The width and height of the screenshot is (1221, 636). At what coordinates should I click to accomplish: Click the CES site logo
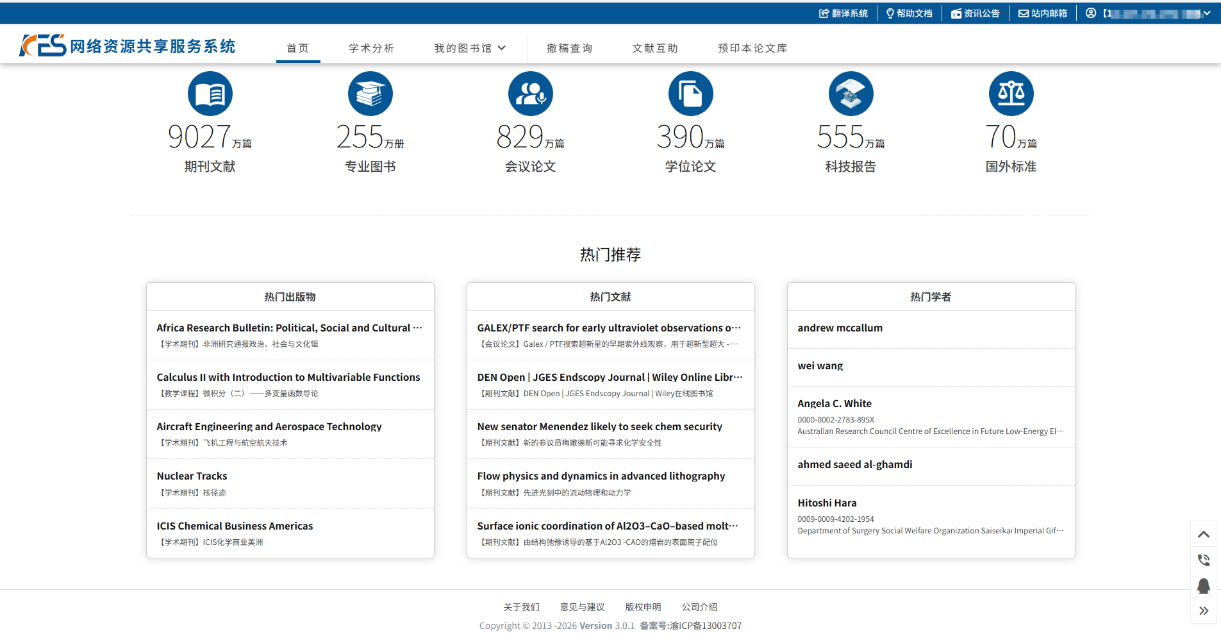click(x=128, y=46)
